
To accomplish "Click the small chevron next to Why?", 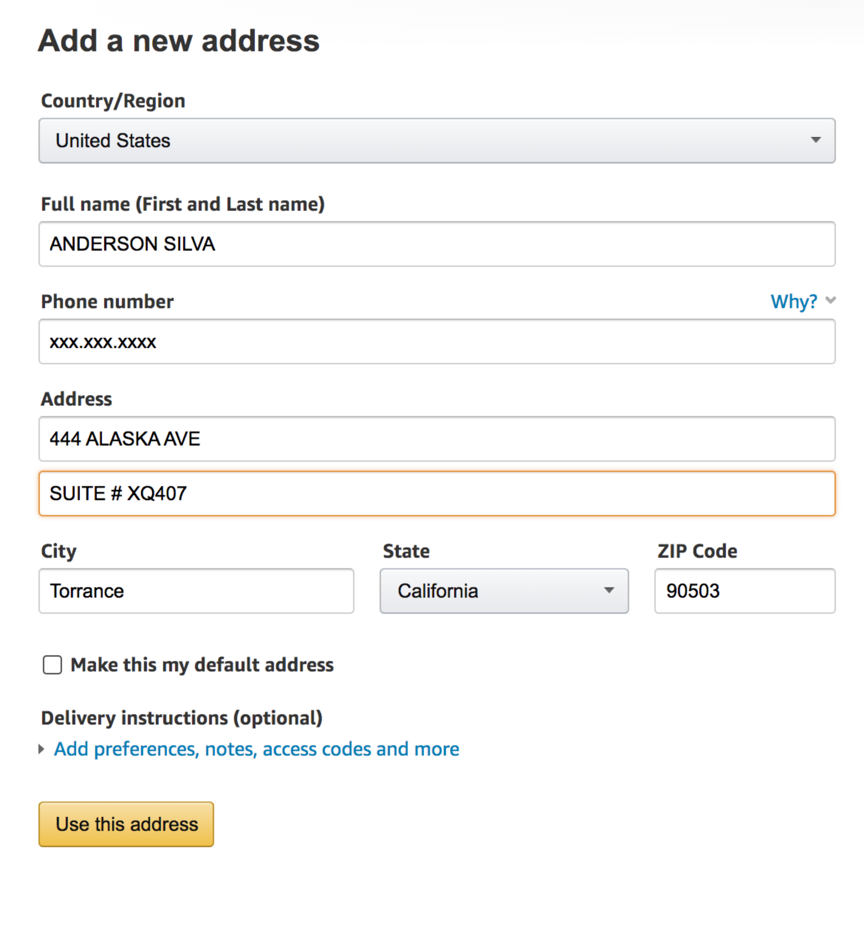I will click(x=830, y=301).
